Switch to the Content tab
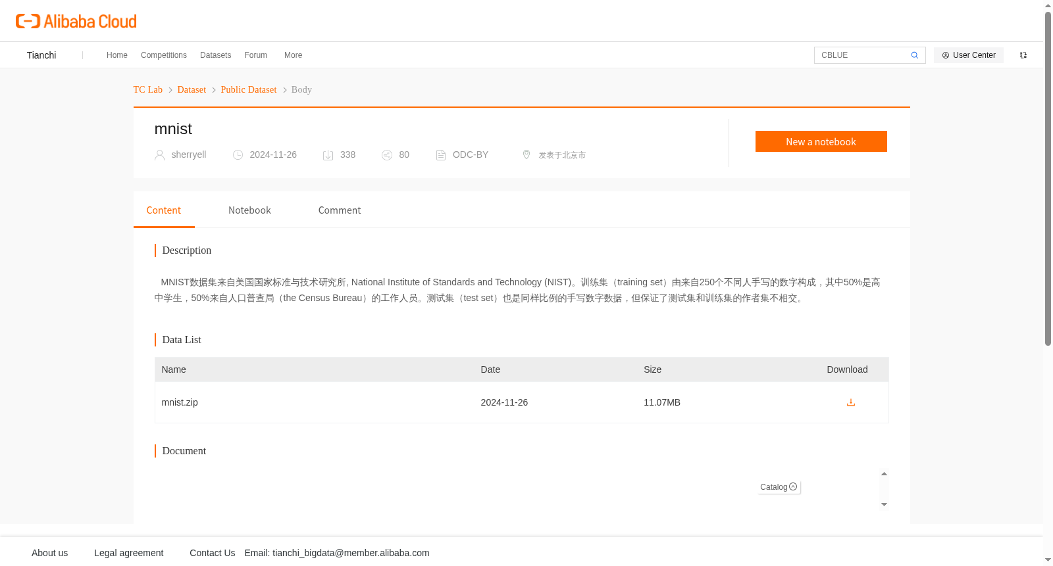The height and width of the screenshot is (566, 1053). 164,210
